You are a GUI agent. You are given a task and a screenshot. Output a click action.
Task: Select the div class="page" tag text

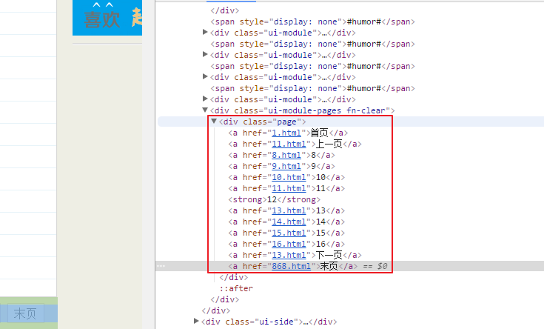tap(262, 122)
